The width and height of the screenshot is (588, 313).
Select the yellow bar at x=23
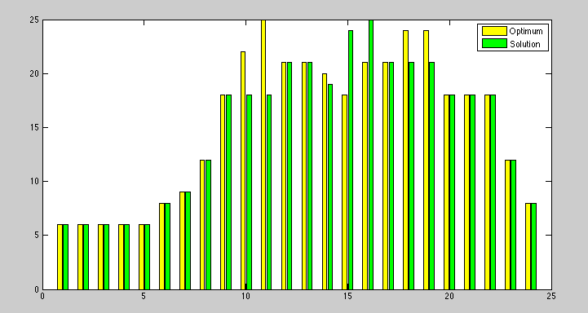507,224
